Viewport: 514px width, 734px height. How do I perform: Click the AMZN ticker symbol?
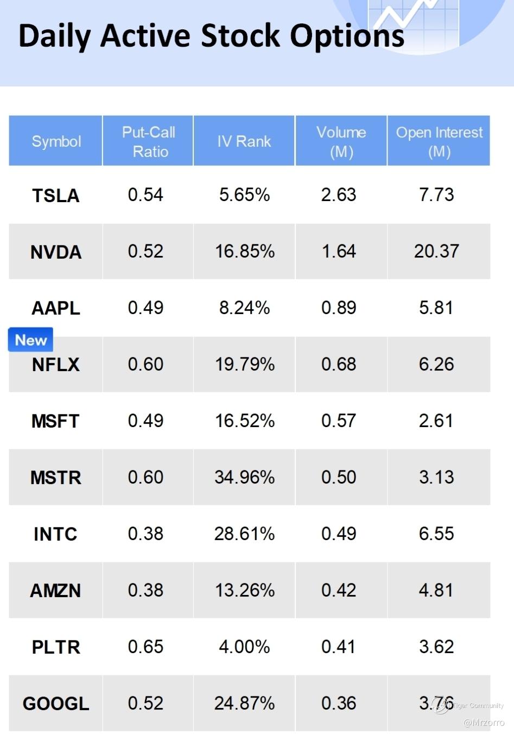(56, 591)
